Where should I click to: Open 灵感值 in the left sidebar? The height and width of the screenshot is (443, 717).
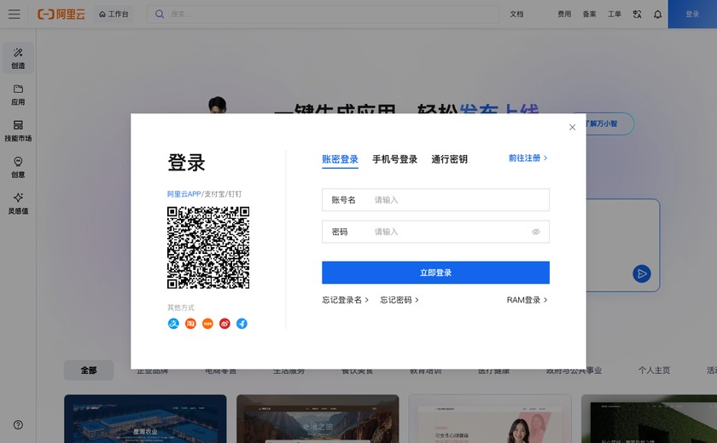[x=18, y=204]
